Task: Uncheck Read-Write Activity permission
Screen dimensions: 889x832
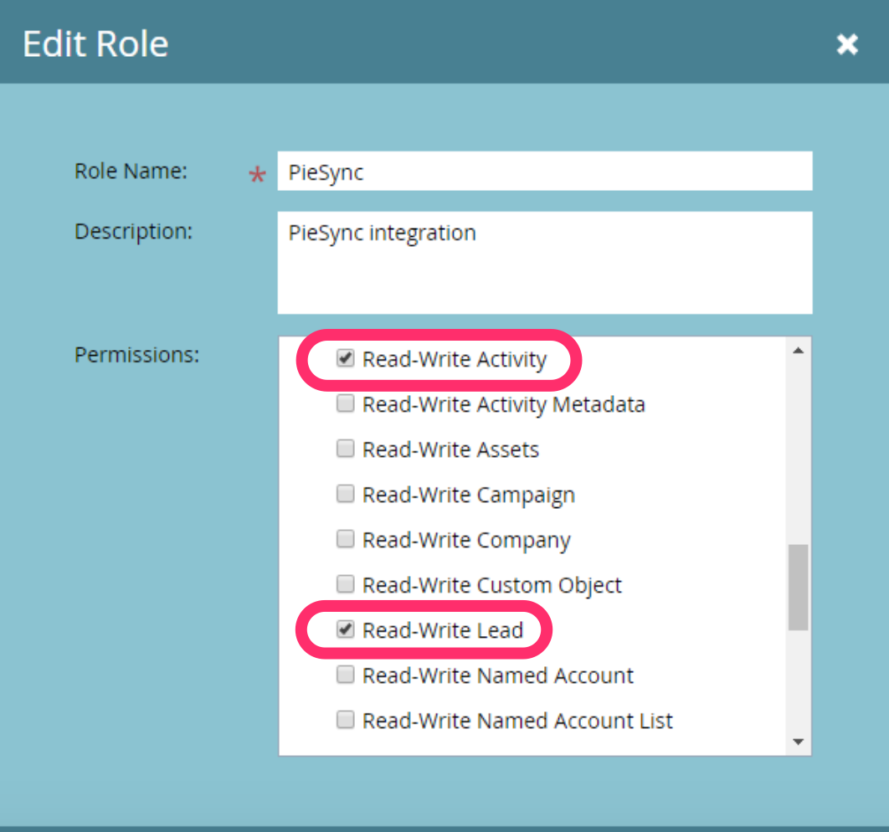Action: [x=345, y=358]
